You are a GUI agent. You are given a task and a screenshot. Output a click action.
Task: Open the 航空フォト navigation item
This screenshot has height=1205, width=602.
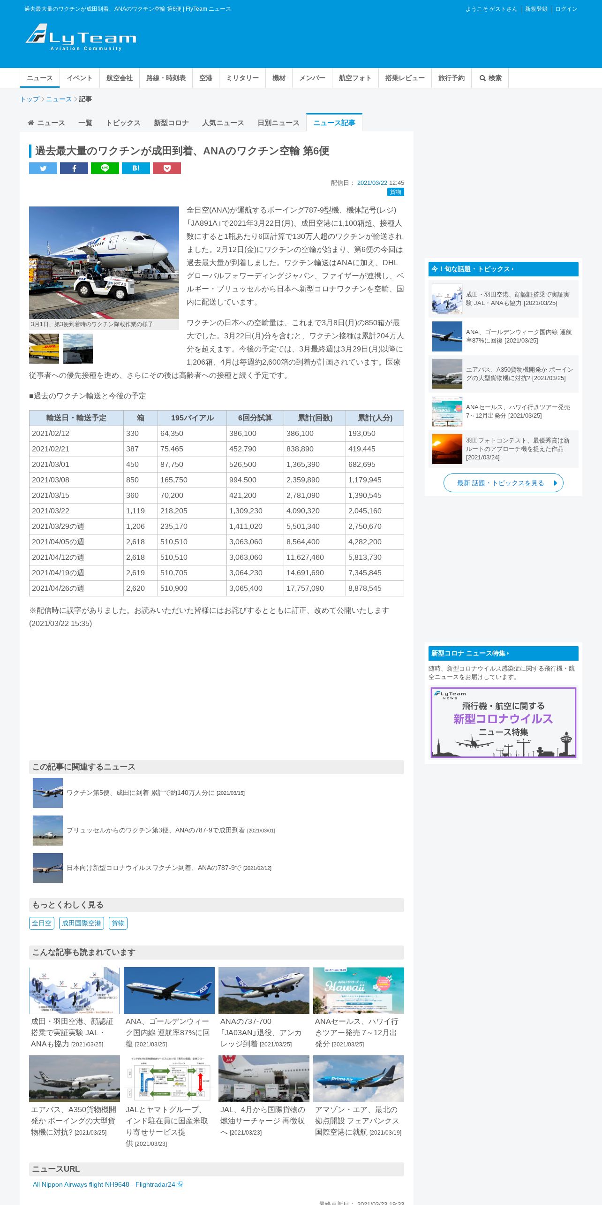(355, 78)
